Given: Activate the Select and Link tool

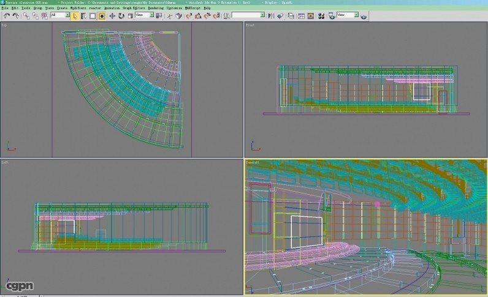Looking at the screenshot, I should tap(26, 15).
